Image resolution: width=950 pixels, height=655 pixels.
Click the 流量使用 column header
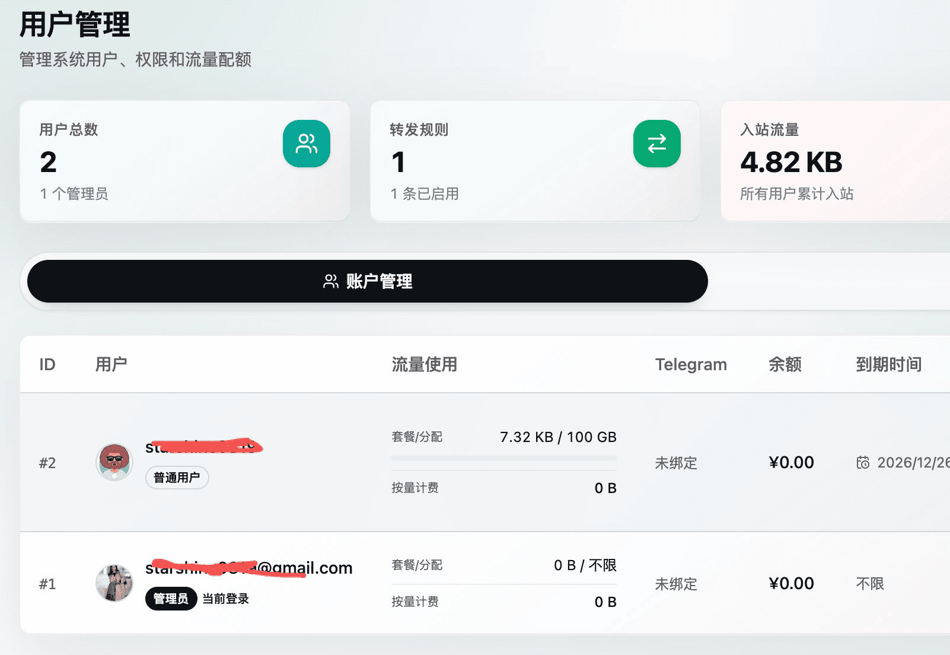point(425,364)
